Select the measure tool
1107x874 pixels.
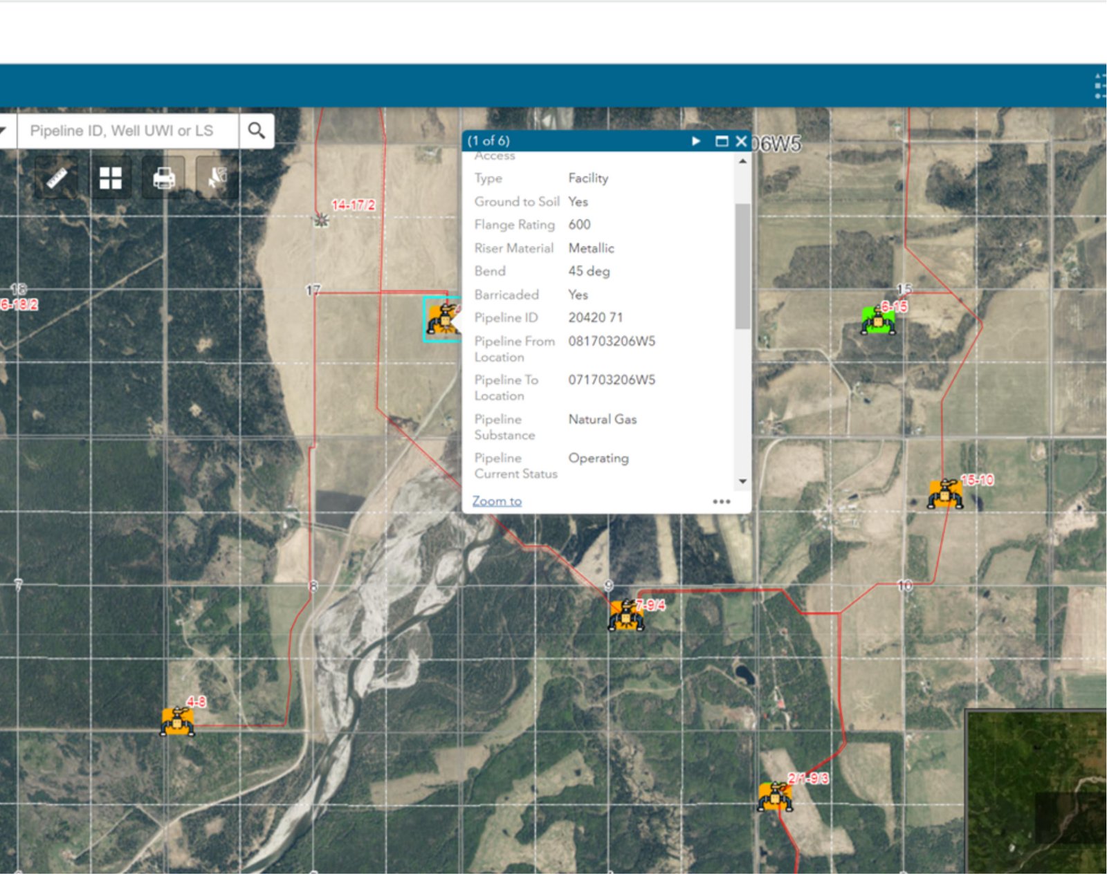coord(57,178)
